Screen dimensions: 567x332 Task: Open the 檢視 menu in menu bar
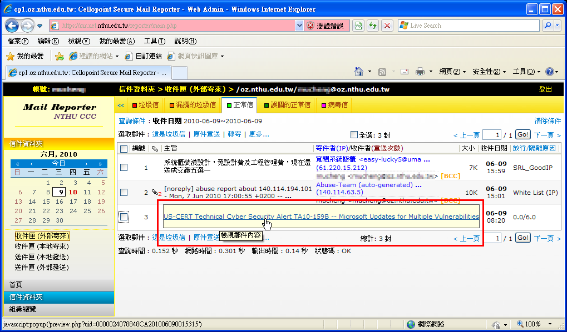(78, 41)
